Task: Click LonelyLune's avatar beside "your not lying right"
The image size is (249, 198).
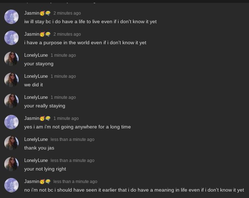Action: click(11, 164)
